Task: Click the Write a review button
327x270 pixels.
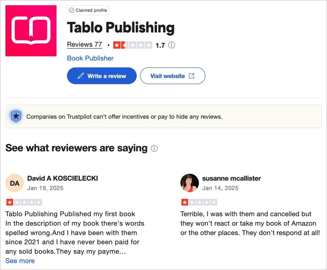Action: click(102, 76)
